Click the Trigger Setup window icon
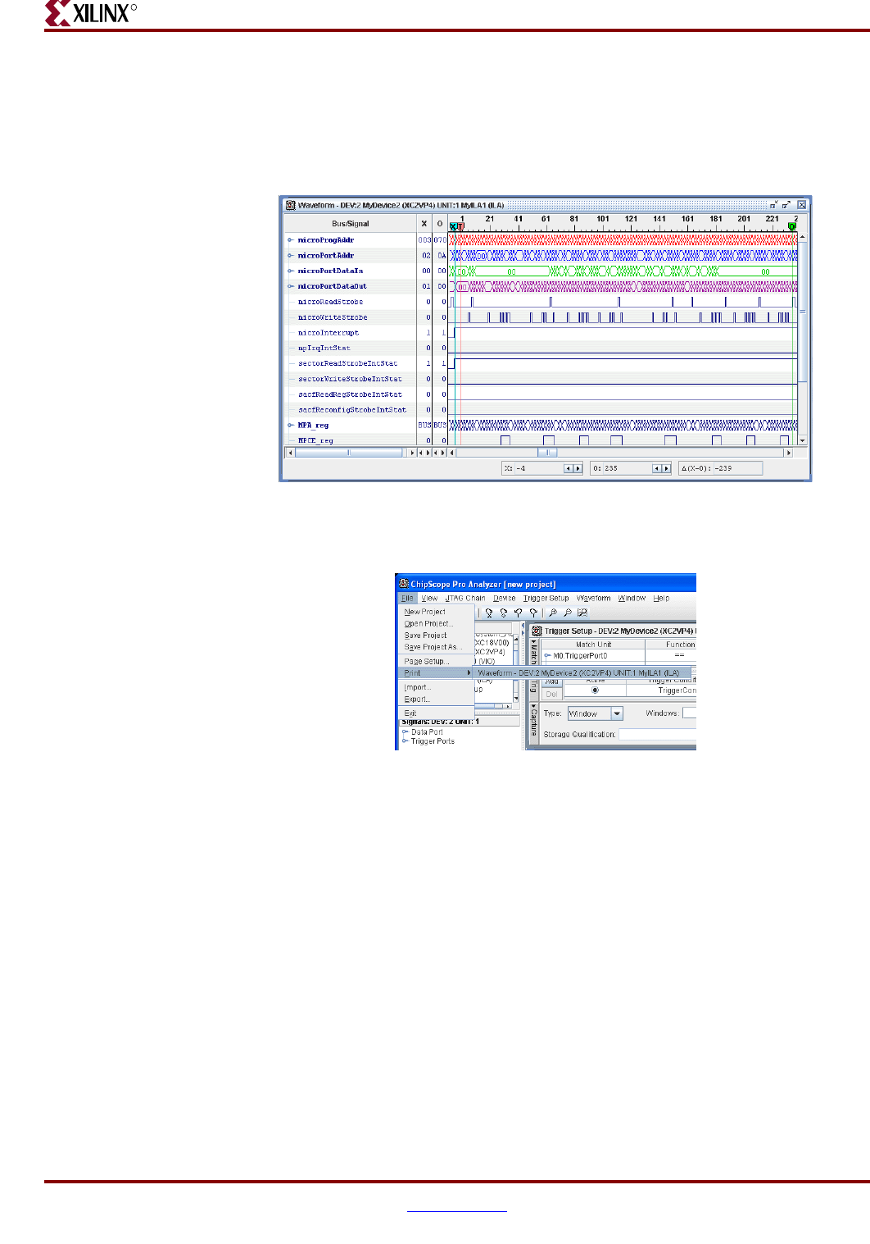The height and width of the screenshot is (1244, 870). 537,631
